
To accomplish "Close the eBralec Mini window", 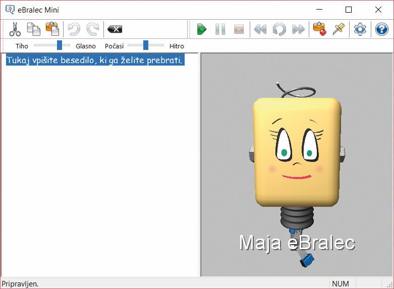I will pyautogui.click(x=378, y=10).
